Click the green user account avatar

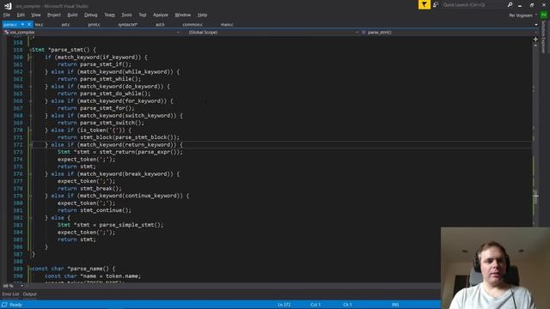click(543, 15)
